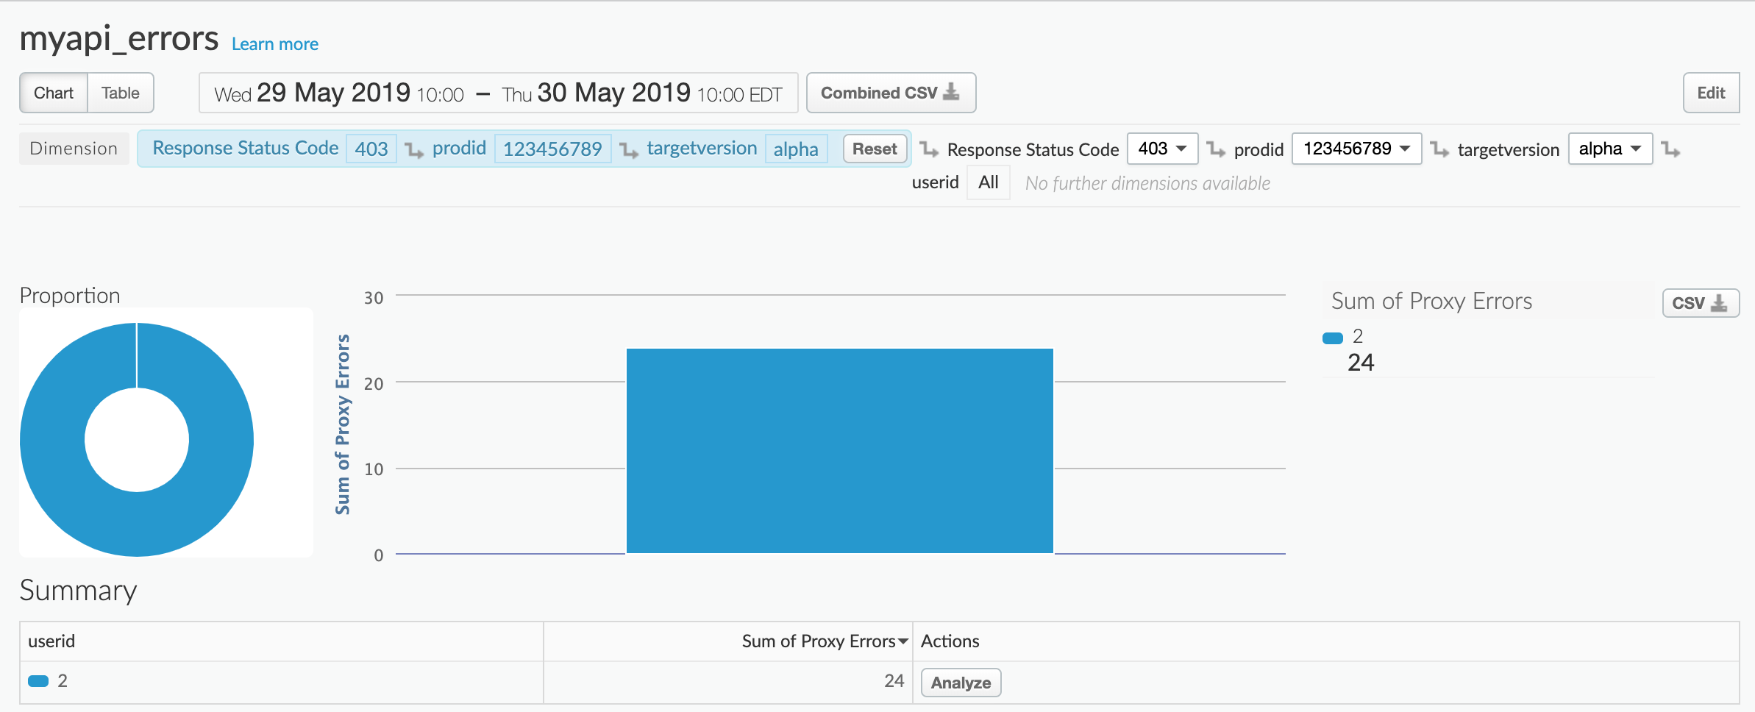
Task: Sort by Sum of Proxy Errors column arrow
Action: click(903, 641)
